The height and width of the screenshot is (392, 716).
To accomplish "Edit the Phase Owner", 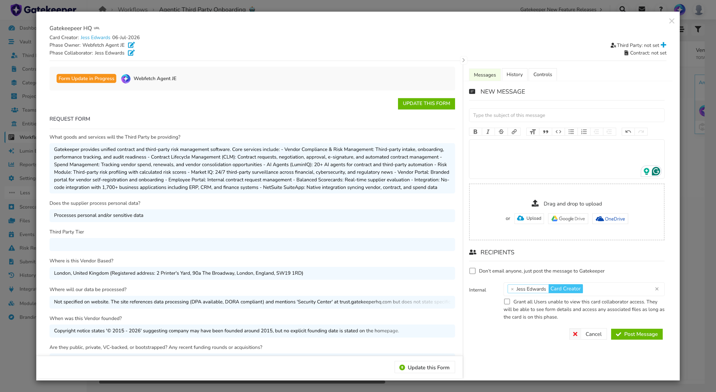I will click(131, 45).
